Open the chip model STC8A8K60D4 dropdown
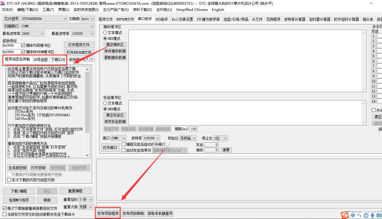Viewport: 382px width, 219px height. point(44,19)
